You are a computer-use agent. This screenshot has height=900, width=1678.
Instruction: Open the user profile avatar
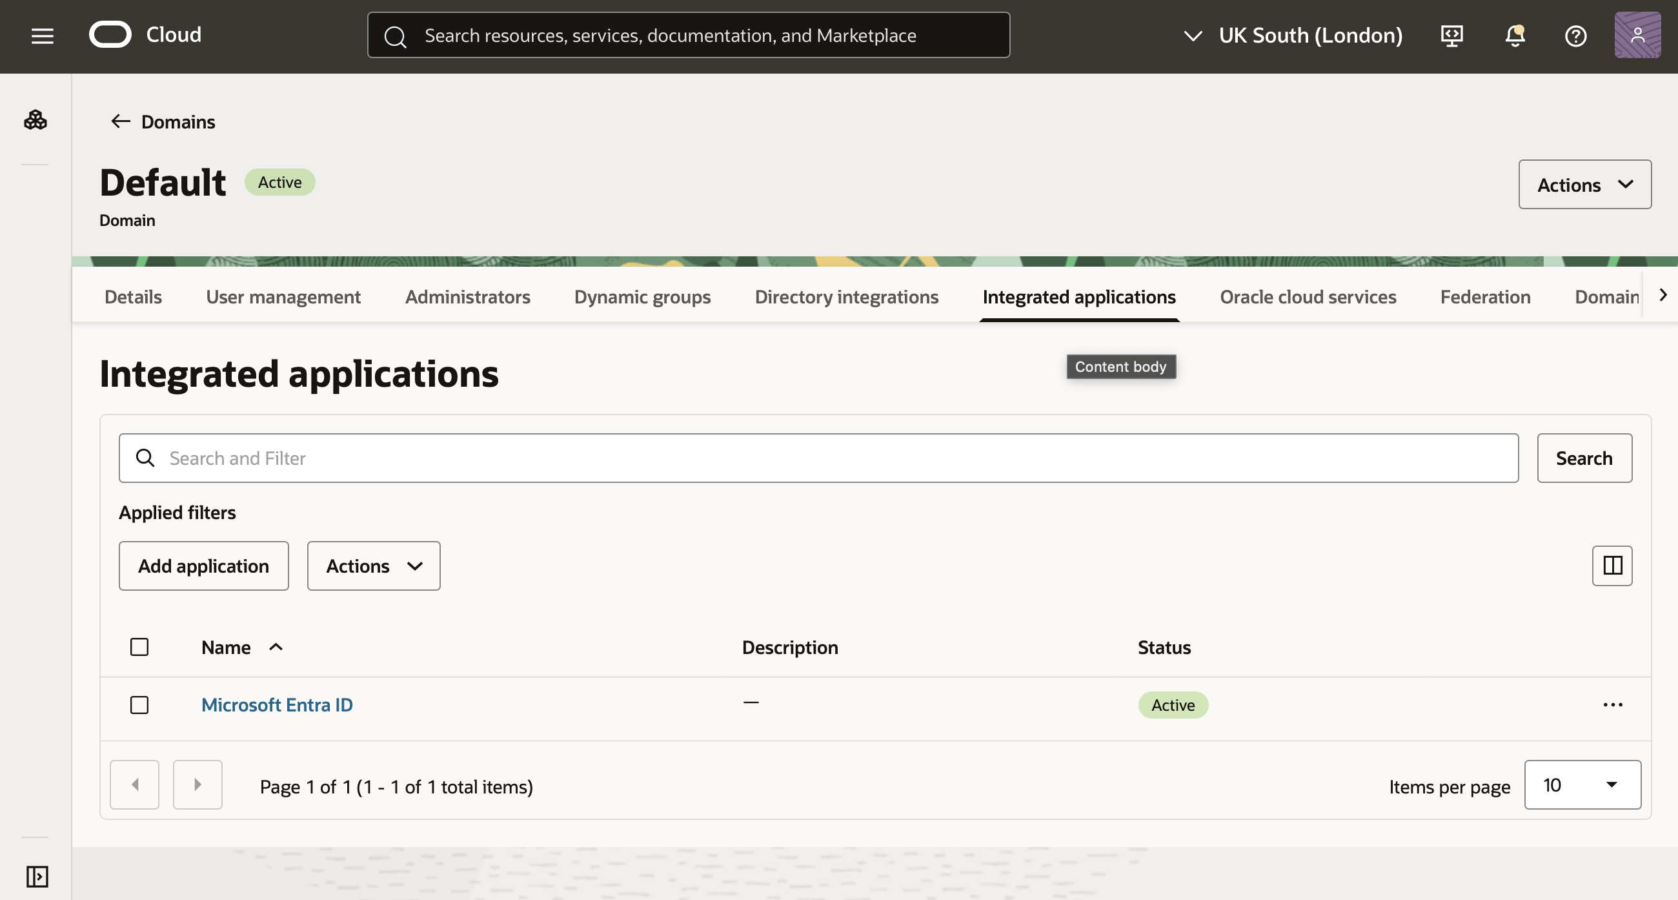pos(1637,36)
